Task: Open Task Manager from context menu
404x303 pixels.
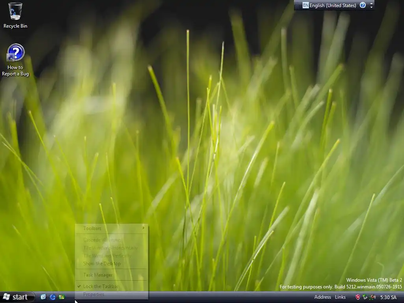Action: (112, 275)
